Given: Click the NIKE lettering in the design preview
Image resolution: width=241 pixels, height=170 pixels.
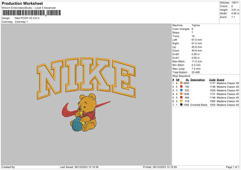Looking at the screenshot, I should 86,78.
